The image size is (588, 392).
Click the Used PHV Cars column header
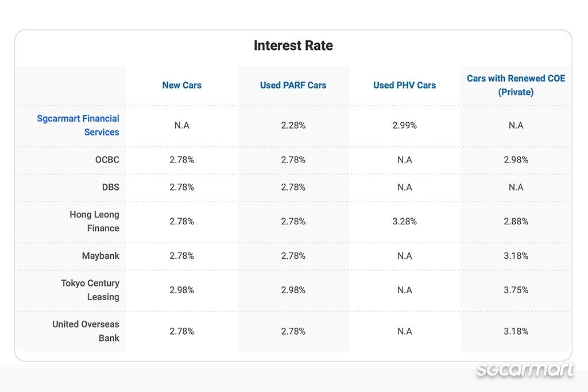click(x=404, y=85)
